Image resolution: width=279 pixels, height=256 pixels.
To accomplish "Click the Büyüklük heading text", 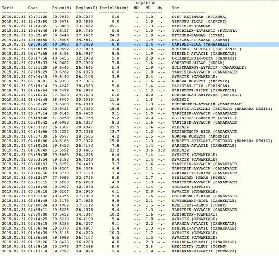I will pyautogui.click(x=146, y=3).
